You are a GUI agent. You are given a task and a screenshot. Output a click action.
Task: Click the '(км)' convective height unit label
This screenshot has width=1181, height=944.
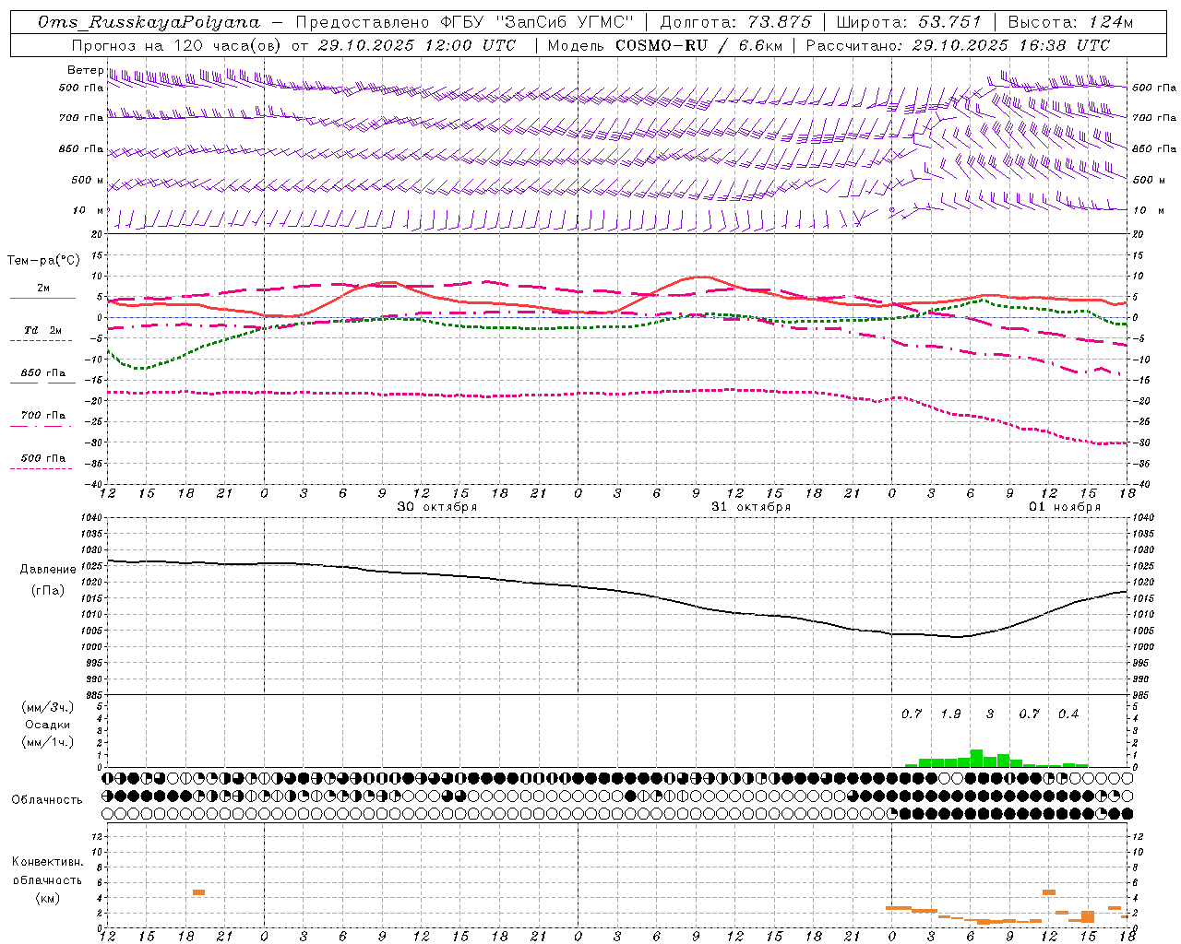(x=48, y=898)
